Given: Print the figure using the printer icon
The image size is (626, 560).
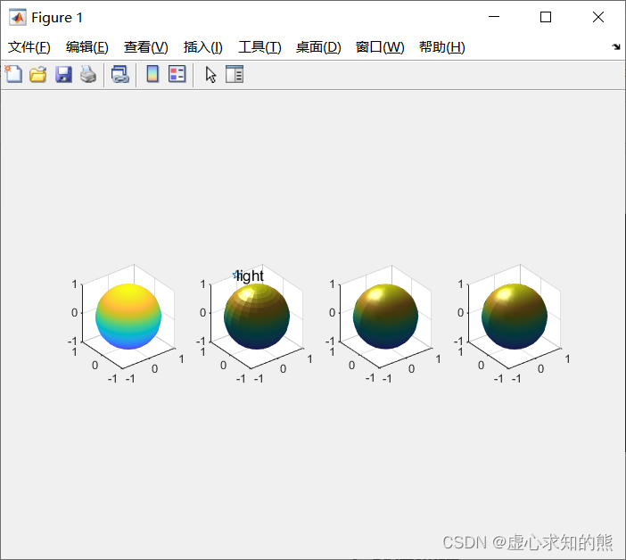Looking at the screenshot, I should click(x=88, y=75).
